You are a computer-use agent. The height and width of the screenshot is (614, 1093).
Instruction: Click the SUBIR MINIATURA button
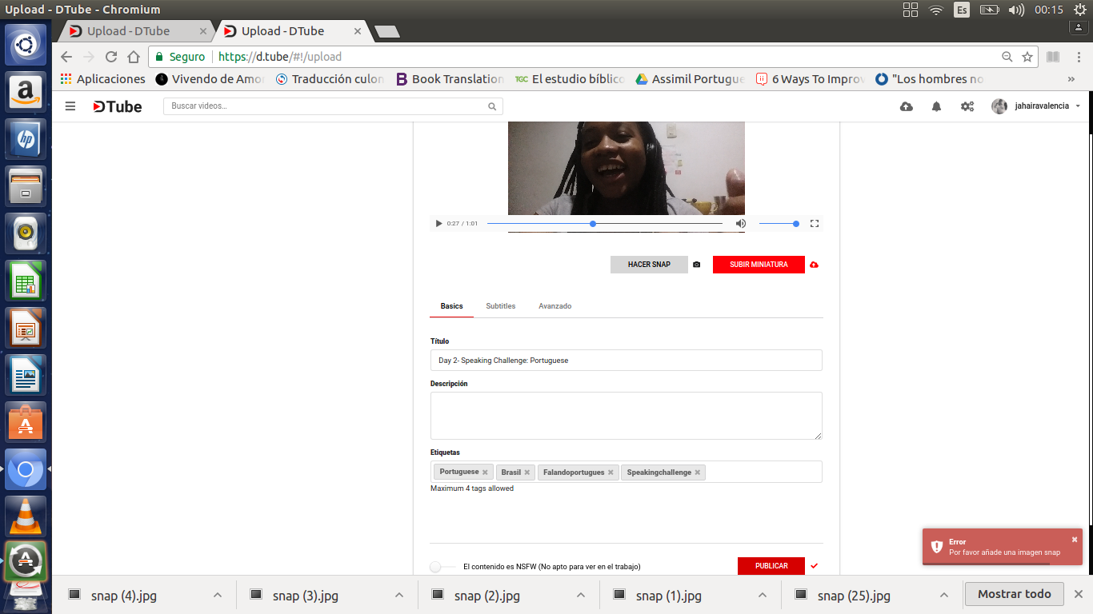pyautogui.click(x=759, y=265)
